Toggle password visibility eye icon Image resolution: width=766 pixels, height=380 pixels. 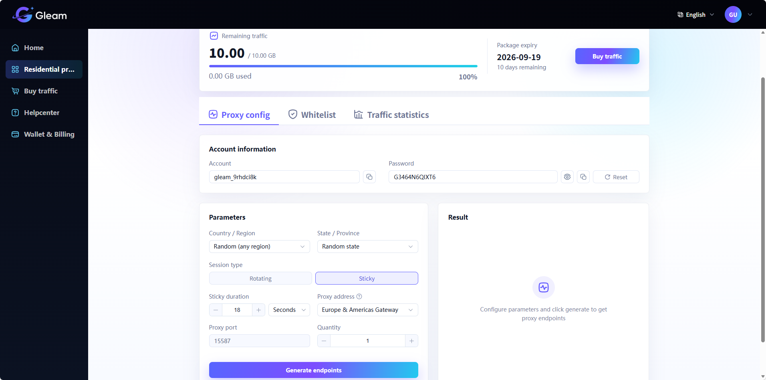click(x=567, y=177)
